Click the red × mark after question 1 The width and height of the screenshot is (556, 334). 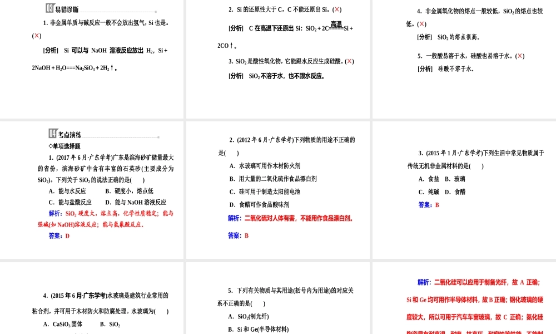(x=36, y=35)
